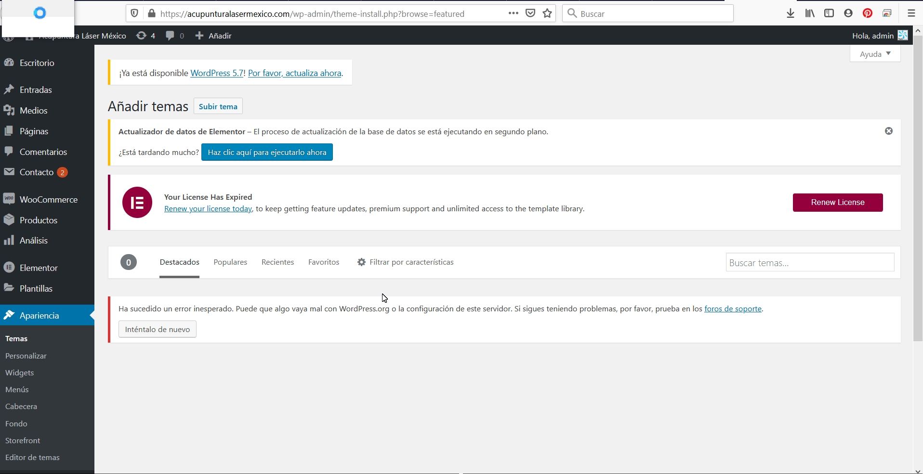Open Temas submenu item
The width and height of the screenshot is (923, 474).
click(x=16, y=339)
